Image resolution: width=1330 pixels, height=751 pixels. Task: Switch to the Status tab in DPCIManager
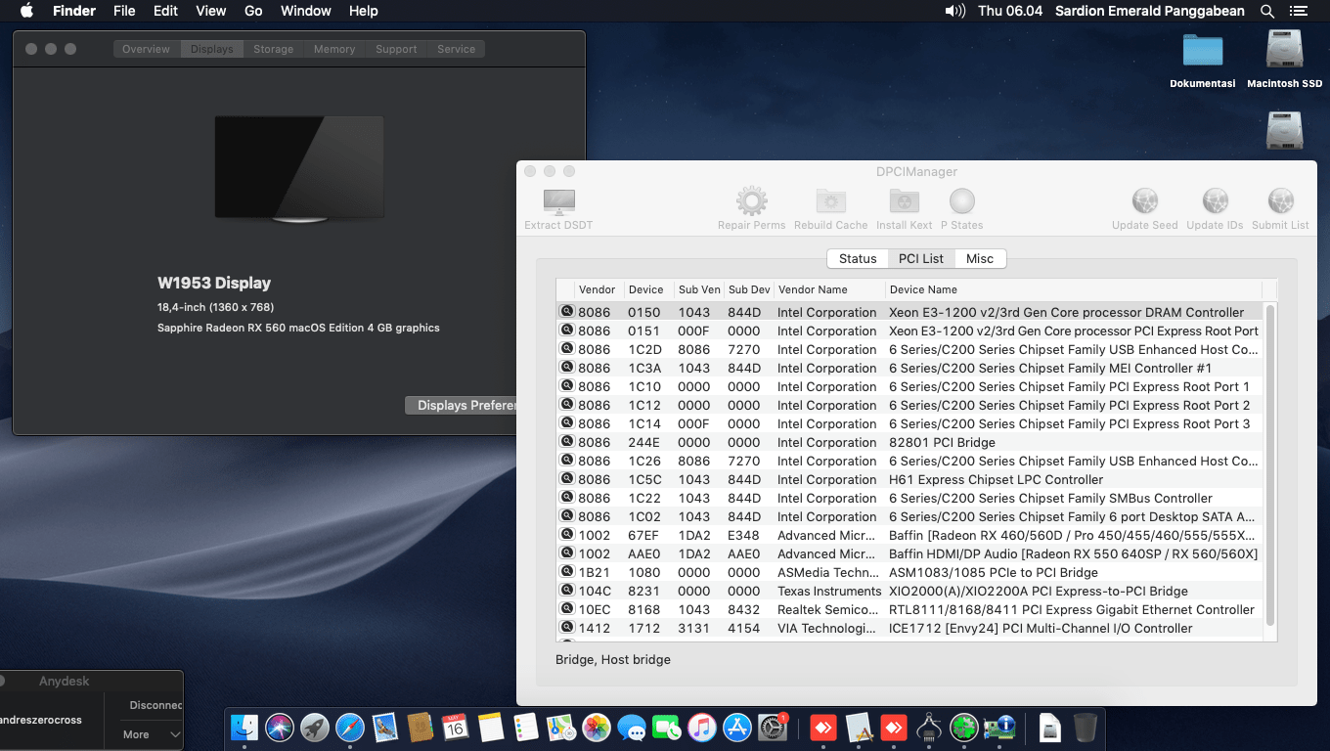(858, 258)
